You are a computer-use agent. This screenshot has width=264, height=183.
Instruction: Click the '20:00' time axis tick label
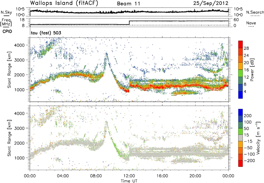click(195, 176)
